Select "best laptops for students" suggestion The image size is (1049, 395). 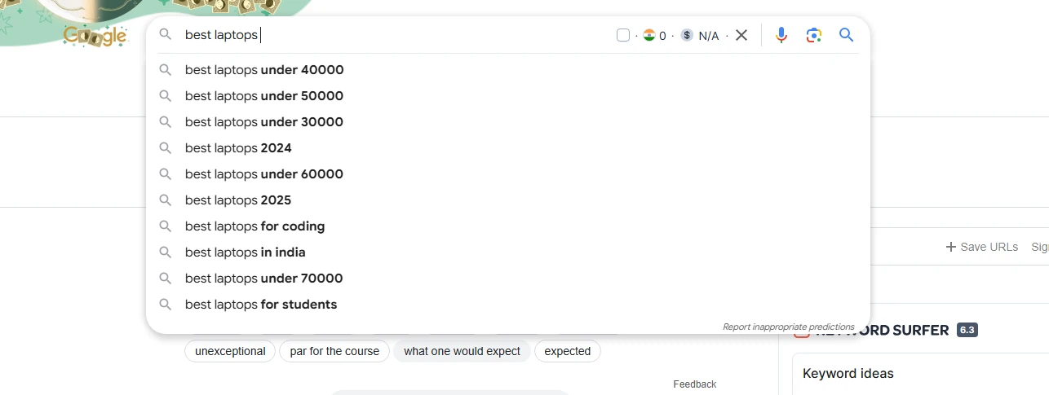pos(261,305)
